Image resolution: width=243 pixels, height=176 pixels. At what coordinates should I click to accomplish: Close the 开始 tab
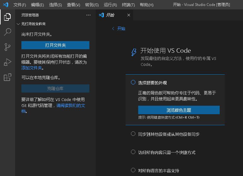coord(129,15)
